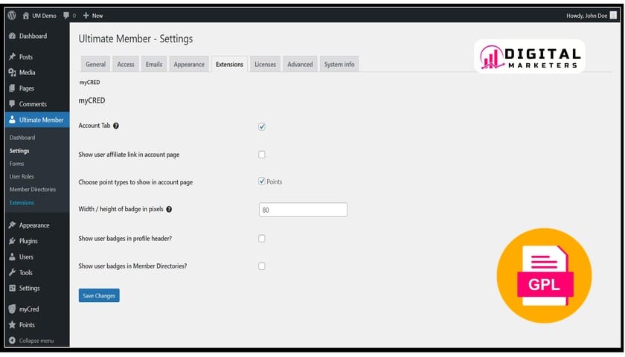
Task: Switch to the General tab
Action: pos(96,64)
